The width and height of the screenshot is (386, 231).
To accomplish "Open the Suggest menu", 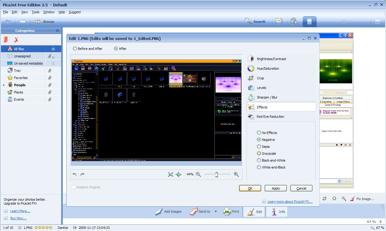I will (75, 12).
